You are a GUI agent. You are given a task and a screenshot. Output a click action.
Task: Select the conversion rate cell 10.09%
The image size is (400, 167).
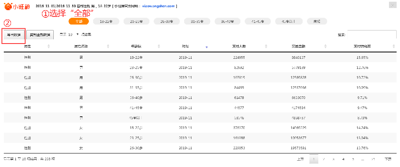pyautogui.click(x=362, y=88)
